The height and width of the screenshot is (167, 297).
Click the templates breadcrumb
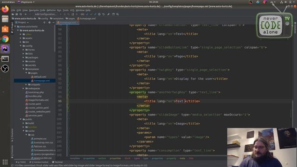point(57,19)
